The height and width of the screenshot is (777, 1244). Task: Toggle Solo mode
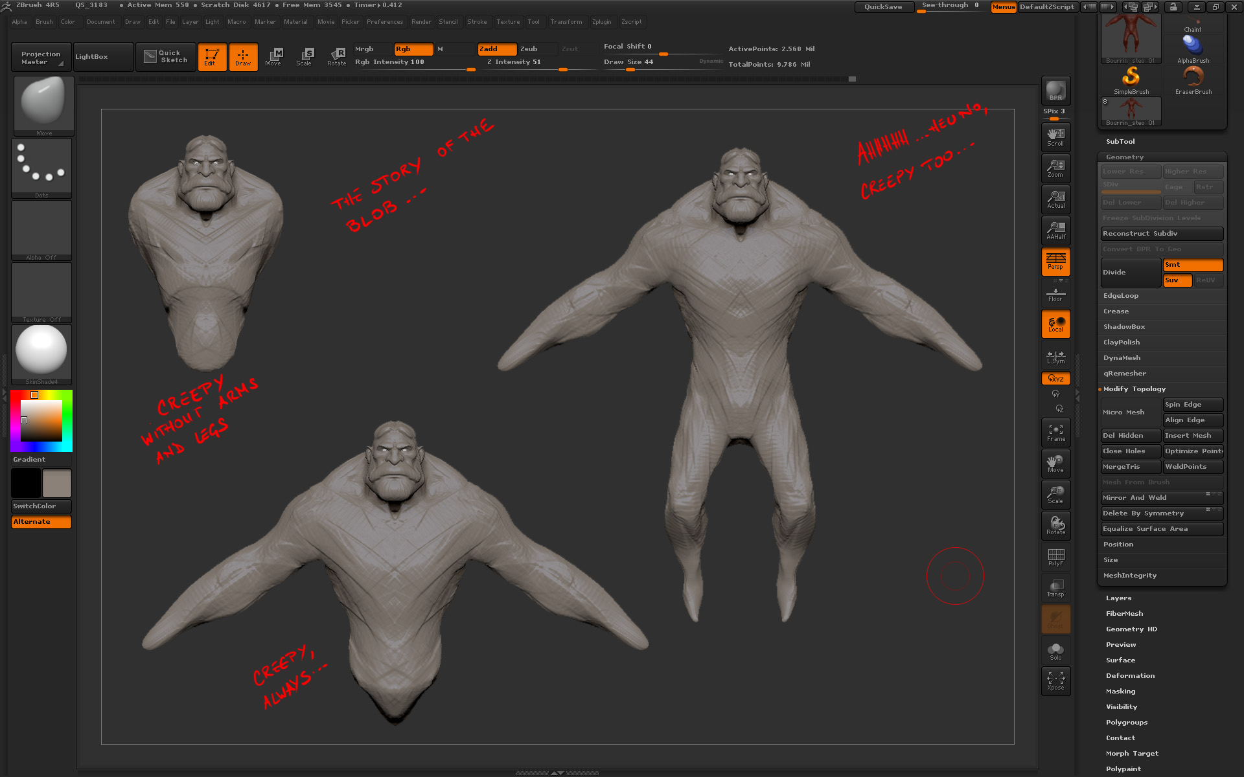1055,651
